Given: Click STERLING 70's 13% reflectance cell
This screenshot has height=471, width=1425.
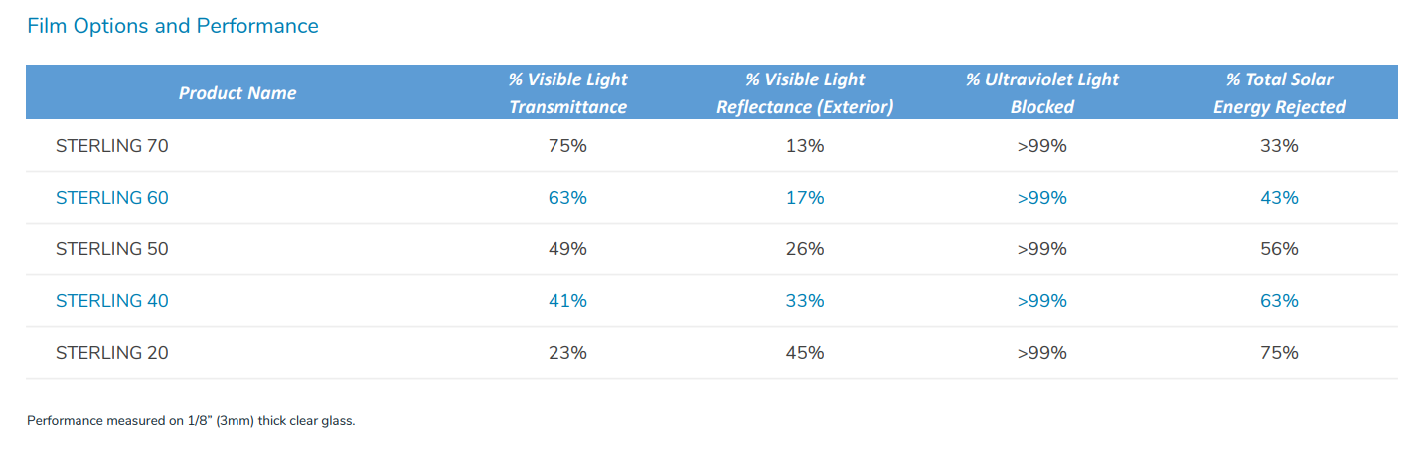Looking at the screenshot, I should 805,146.
